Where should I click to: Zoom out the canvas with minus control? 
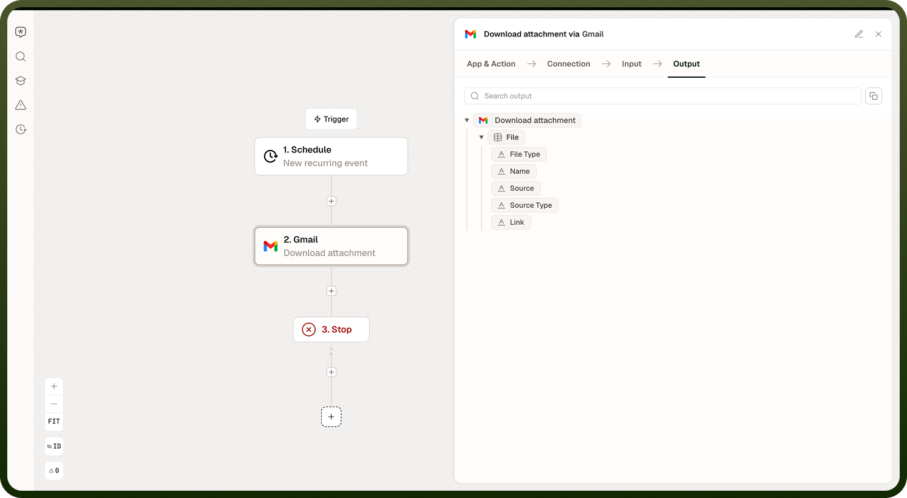coord(54,404)
